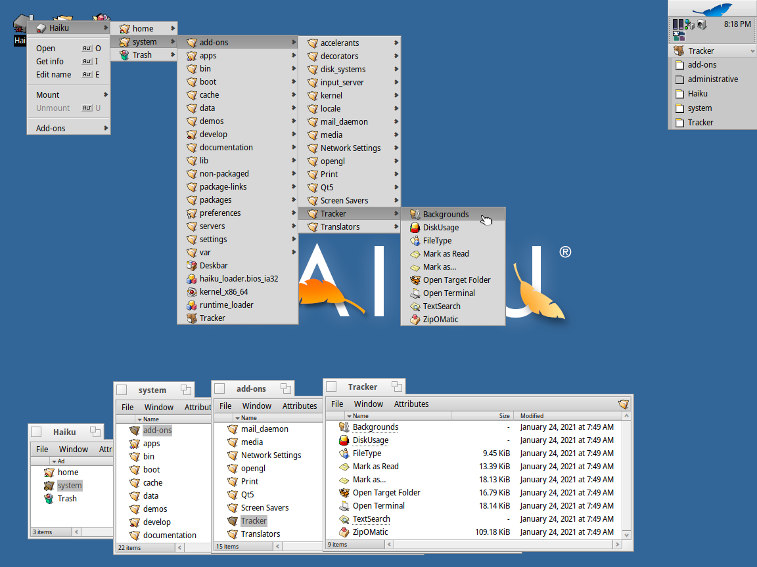The image size is (757, 567).
Task: Click the Mark as Read icon in submenu
Action: [x=415, y=253]
